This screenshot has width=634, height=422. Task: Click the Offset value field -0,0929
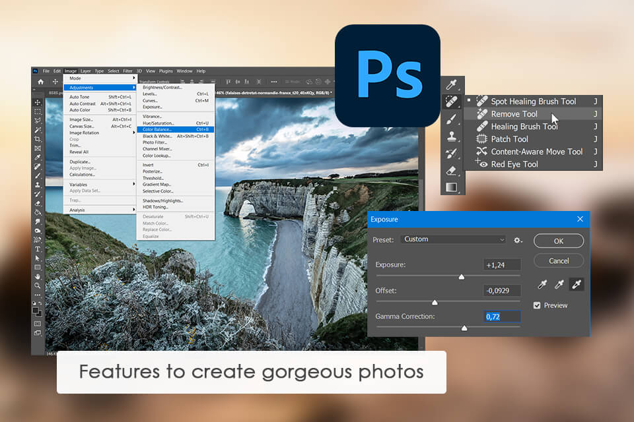(502, 290)
